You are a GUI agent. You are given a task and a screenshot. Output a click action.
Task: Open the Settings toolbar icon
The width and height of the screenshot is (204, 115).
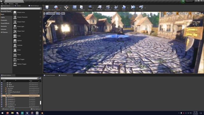pyautogui.click(x=90, y=7)
